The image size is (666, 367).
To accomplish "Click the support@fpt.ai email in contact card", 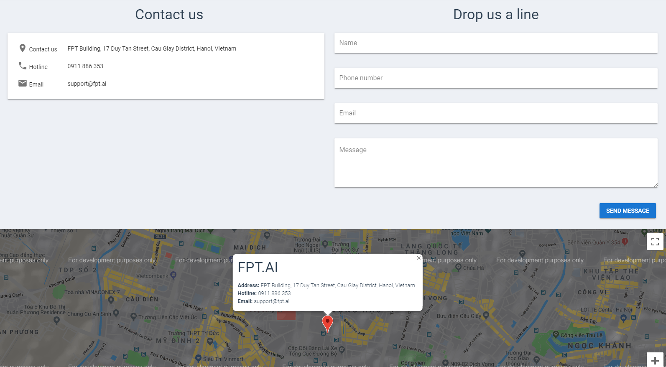I will click(x=87, y=84).
